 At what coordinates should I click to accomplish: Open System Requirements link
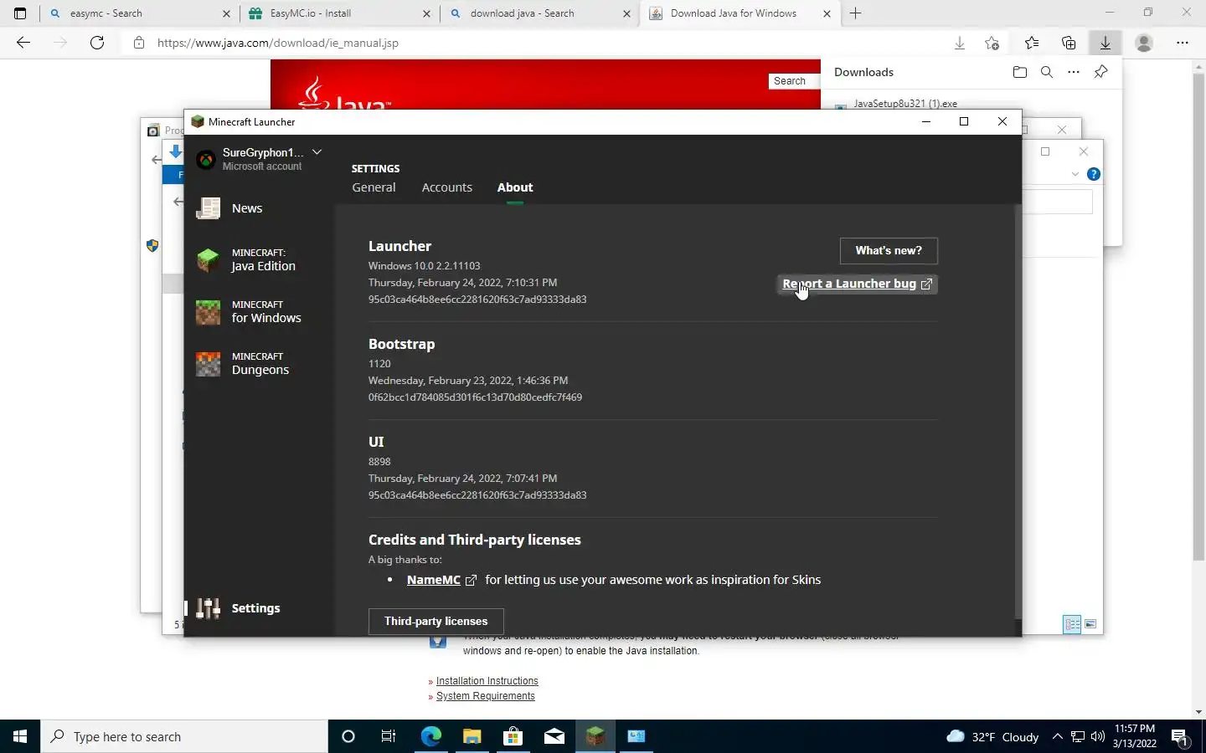[486, 696]
